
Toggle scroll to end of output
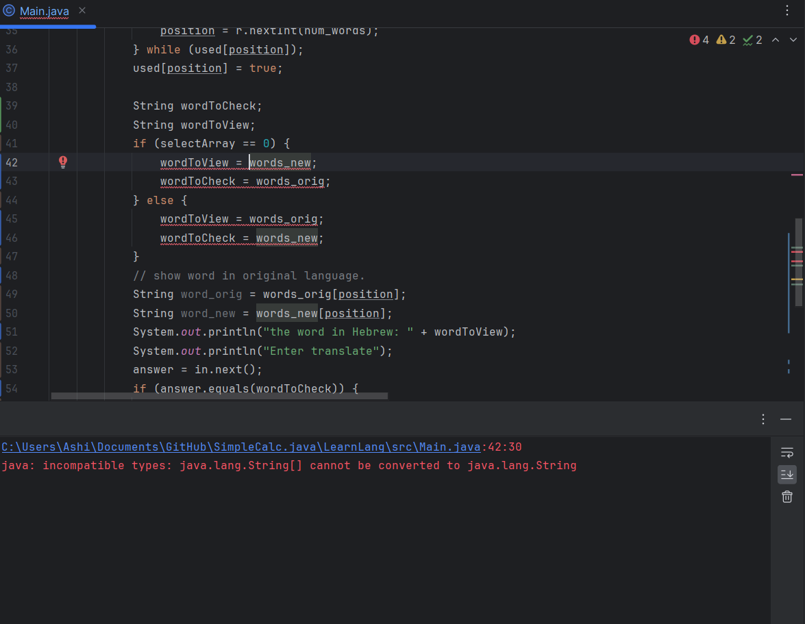[x=787, y=474]
